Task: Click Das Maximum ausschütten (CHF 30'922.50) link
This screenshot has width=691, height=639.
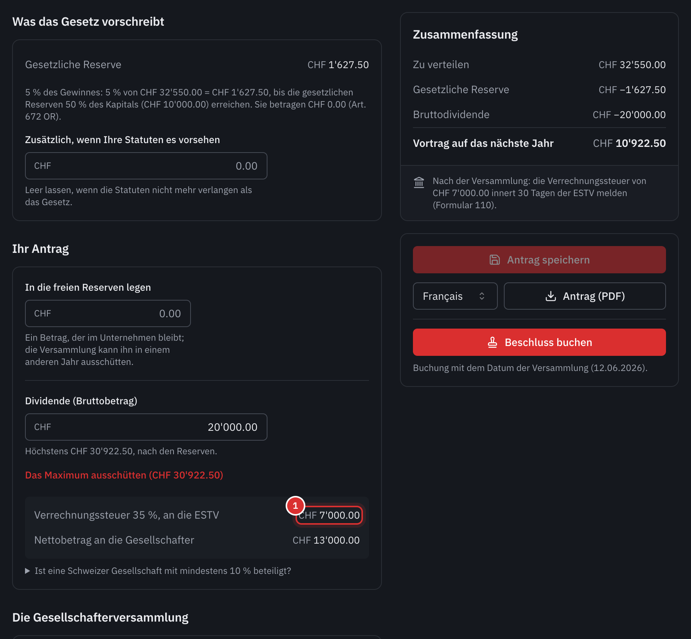Action: [x=124, y=475]
